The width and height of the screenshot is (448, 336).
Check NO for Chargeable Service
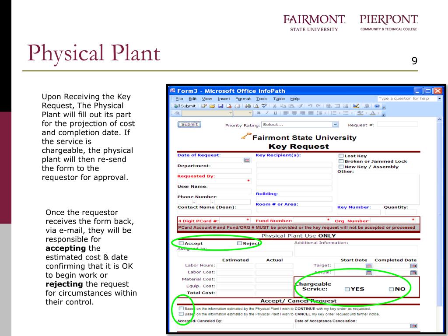[x=391, y=289]
